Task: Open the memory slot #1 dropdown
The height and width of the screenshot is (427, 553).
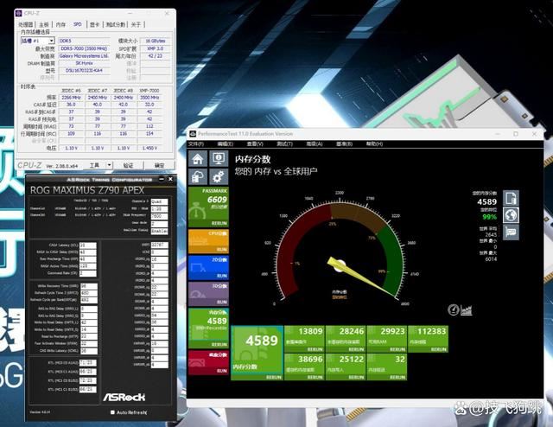Action: [36, 41]
